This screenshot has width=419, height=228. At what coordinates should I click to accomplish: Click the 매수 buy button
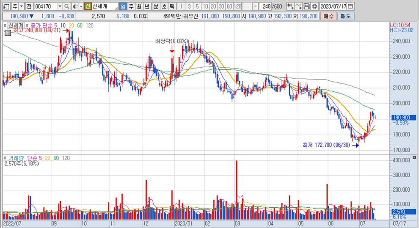pyautogui.click(x=328, y=16)
